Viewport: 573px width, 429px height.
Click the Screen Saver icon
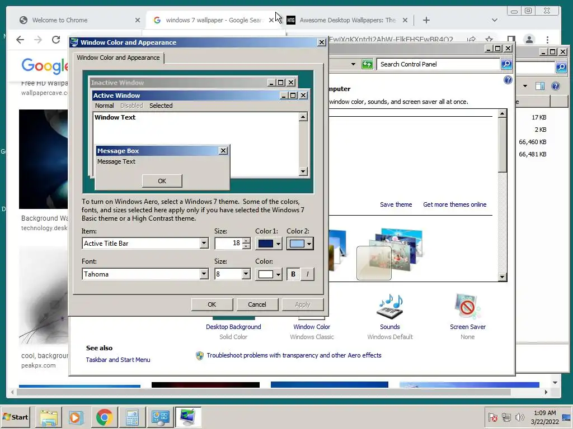tap(468, 307)
